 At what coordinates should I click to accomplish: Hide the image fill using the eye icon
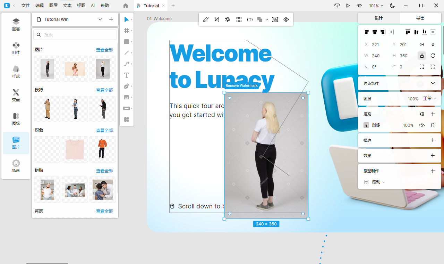coord(421,125)
